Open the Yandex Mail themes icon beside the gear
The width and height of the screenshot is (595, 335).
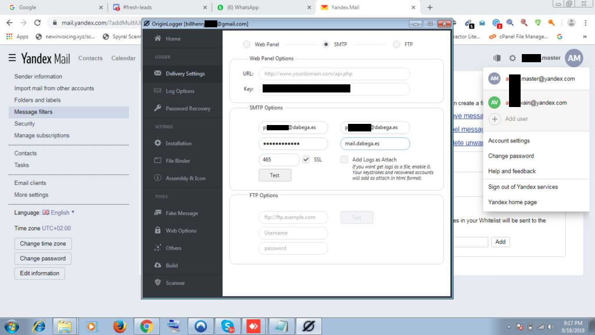tap(497, 58)
